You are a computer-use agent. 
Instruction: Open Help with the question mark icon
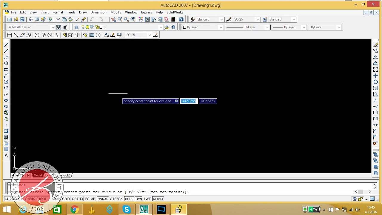pyautogui.click(x=181, y=19)
